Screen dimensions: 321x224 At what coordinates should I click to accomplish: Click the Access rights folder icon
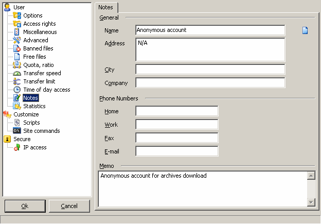tap(17, 24)
